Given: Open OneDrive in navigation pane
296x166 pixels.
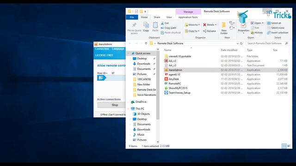Looking at the screenshot, I should [139, 102].
